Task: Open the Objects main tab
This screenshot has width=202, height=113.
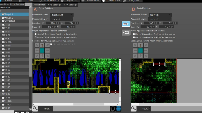Action: 70,1
